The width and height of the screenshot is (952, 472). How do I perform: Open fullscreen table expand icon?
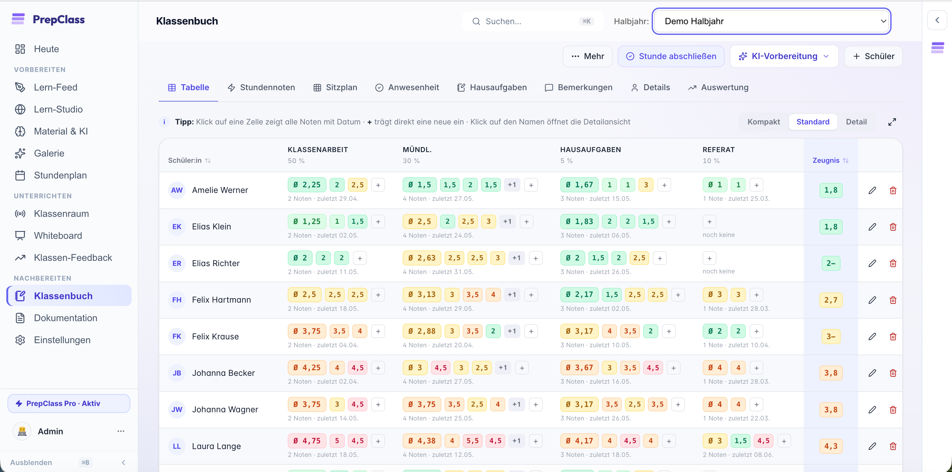tap(892, 122)
